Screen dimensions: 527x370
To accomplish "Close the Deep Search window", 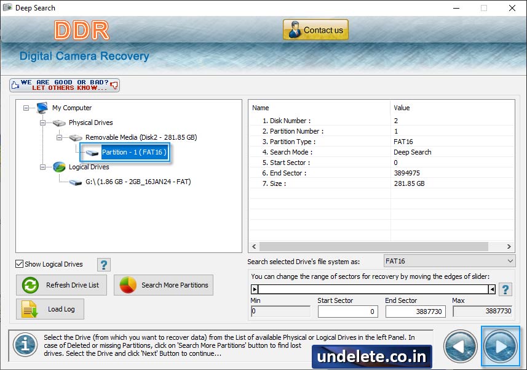I will tap(512, 8).
